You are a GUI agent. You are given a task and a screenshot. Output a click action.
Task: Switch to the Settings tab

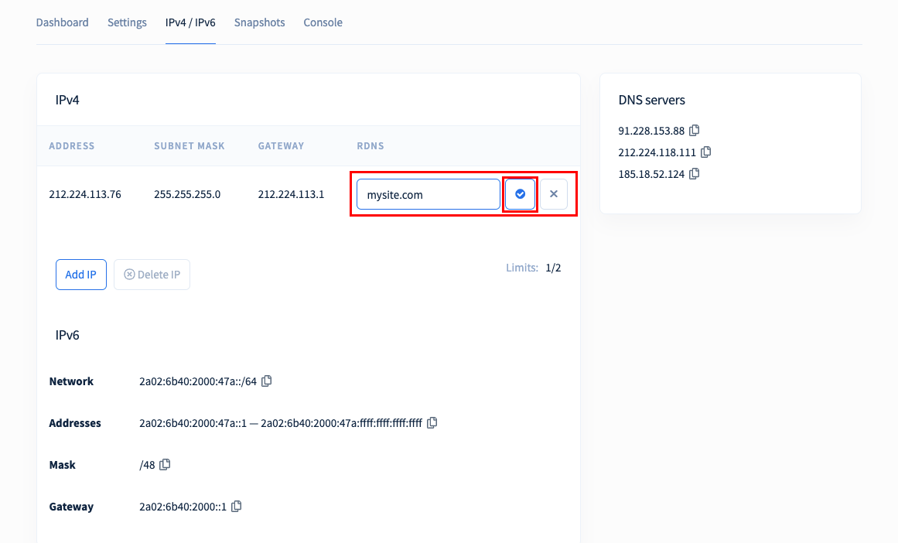(x=127, y=22)
